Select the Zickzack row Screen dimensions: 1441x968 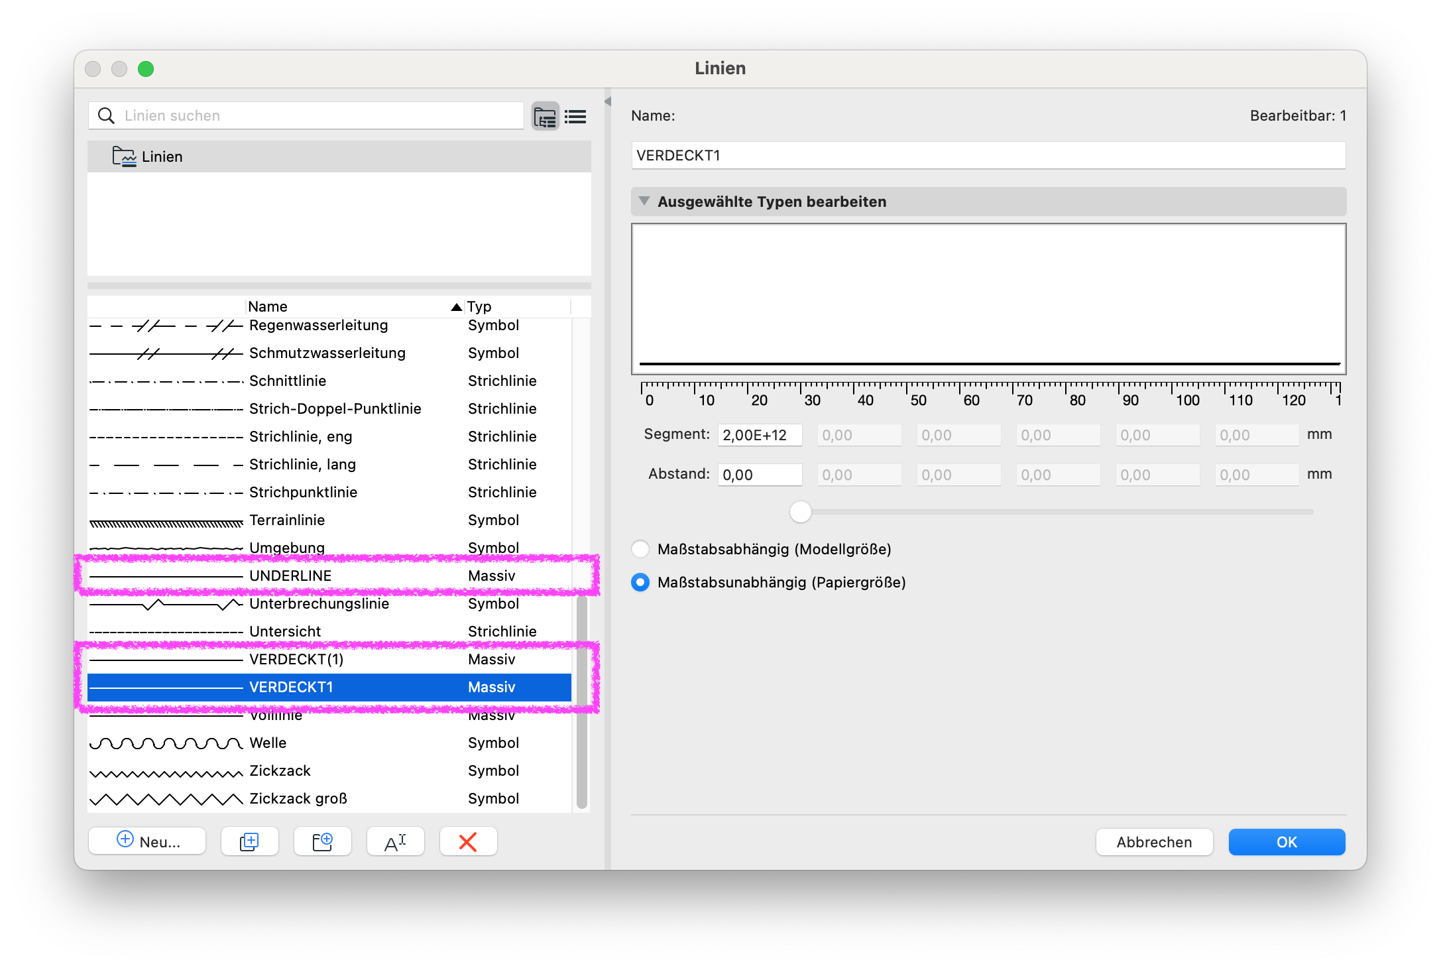(x=329, y=770)
